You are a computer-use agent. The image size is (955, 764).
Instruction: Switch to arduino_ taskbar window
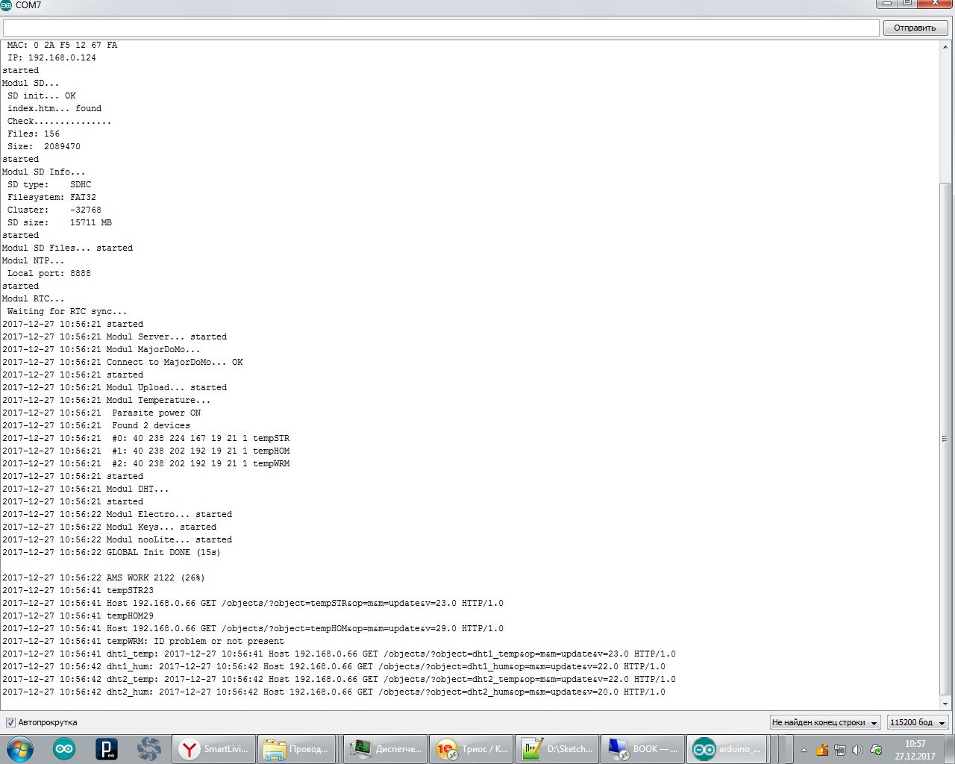(728, 749)
